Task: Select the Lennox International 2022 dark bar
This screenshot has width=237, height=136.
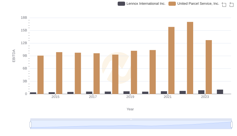Action: click(182, 92)
